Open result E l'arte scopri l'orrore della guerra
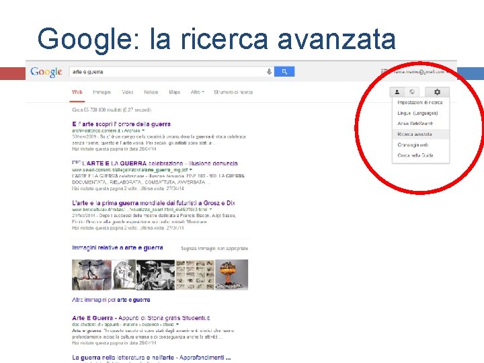The image size is (484, 363). tap(121, 124)
